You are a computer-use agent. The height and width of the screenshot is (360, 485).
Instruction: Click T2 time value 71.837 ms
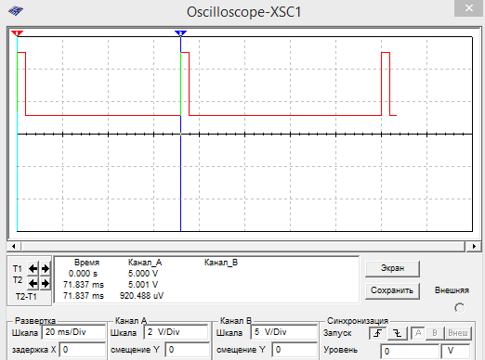[x=84, y=285]
